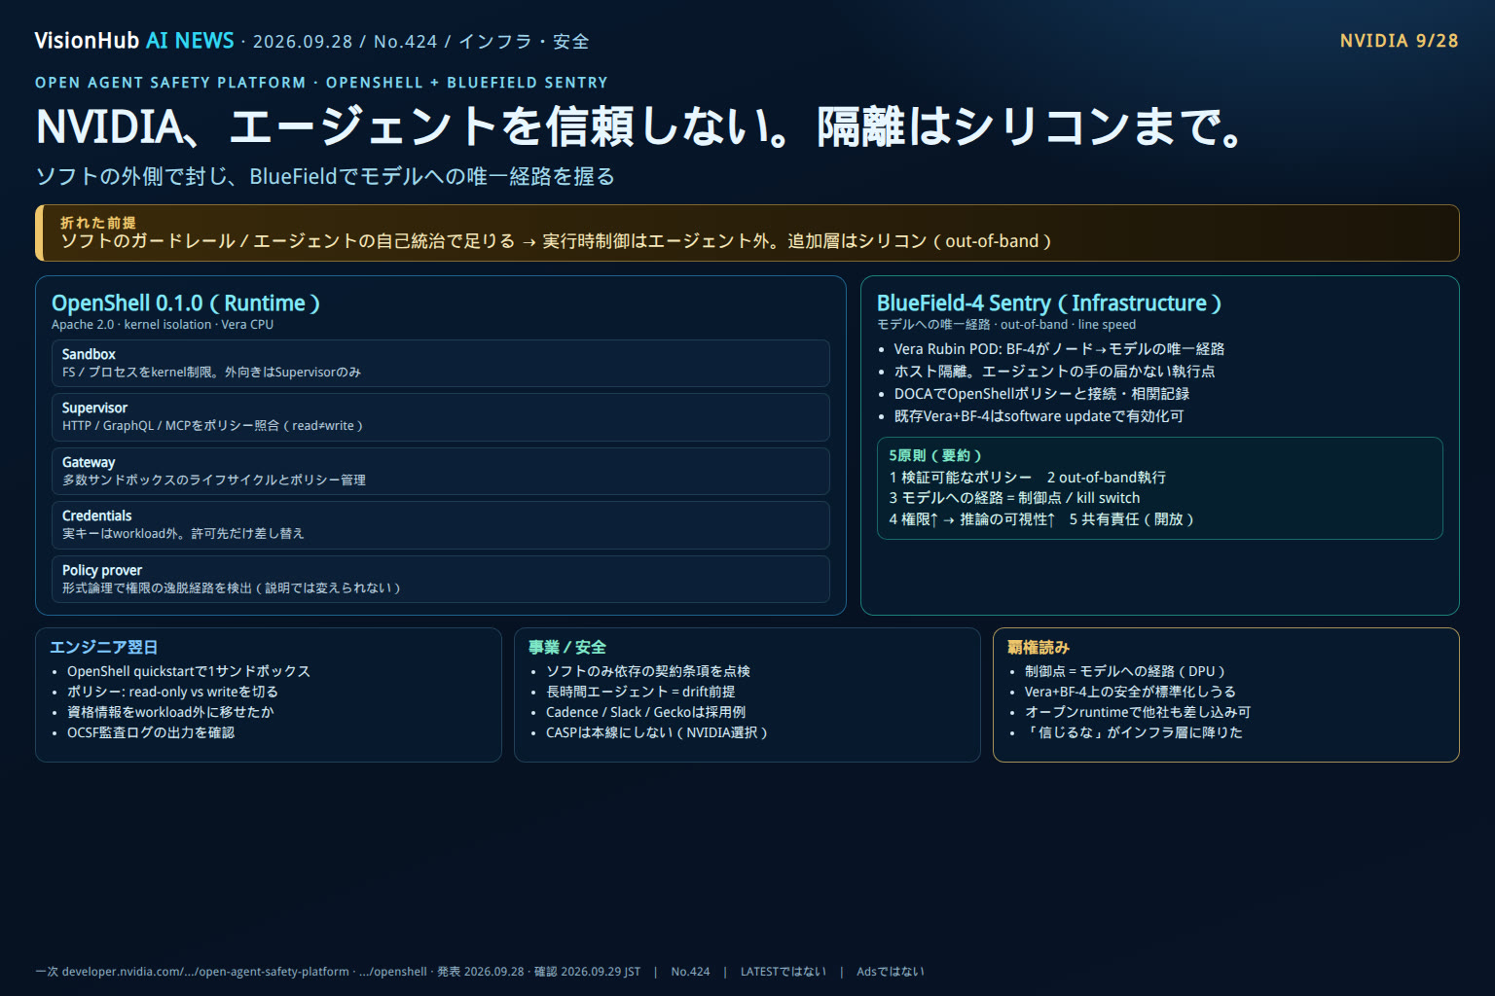Click the NVIDIA 9/28 label

click(1399, 41)
